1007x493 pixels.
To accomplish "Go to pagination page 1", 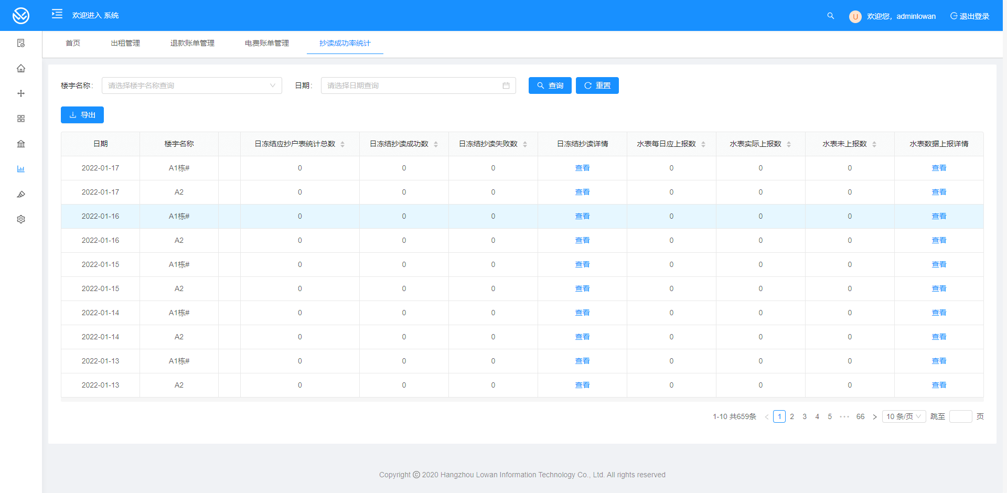I will [x=779, y=416].
